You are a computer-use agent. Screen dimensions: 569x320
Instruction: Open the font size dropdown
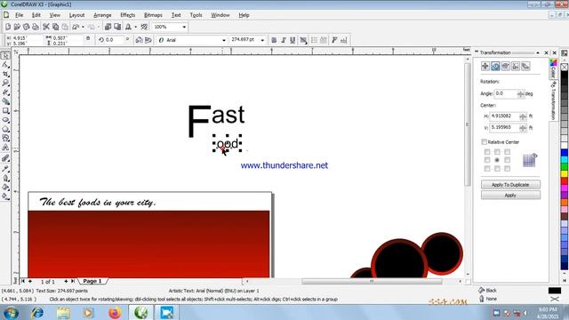pos(262,40)
